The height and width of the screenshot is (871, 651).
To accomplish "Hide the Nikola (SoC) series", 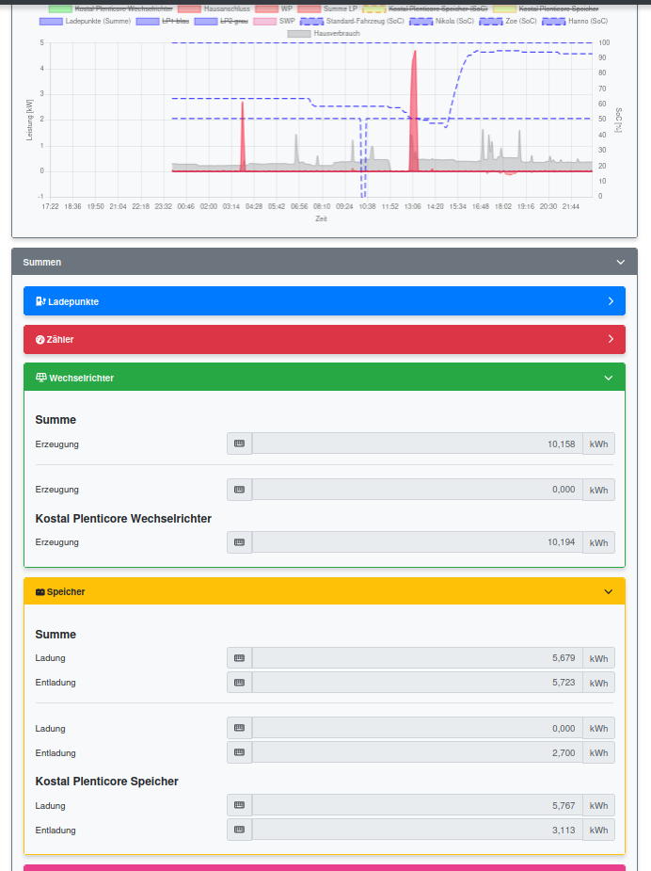I will pos(442,21).
